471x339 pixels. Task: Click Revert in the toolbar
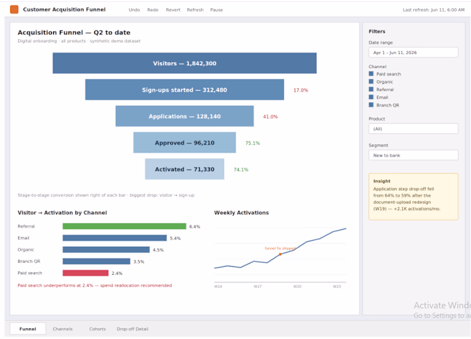click(173, 10)
